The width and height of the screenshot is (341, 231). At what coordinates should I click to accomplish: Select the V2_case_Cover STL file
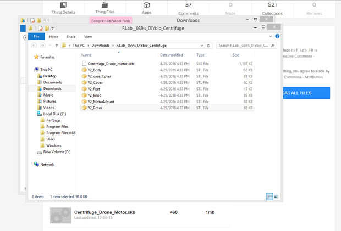coord(167,76)
